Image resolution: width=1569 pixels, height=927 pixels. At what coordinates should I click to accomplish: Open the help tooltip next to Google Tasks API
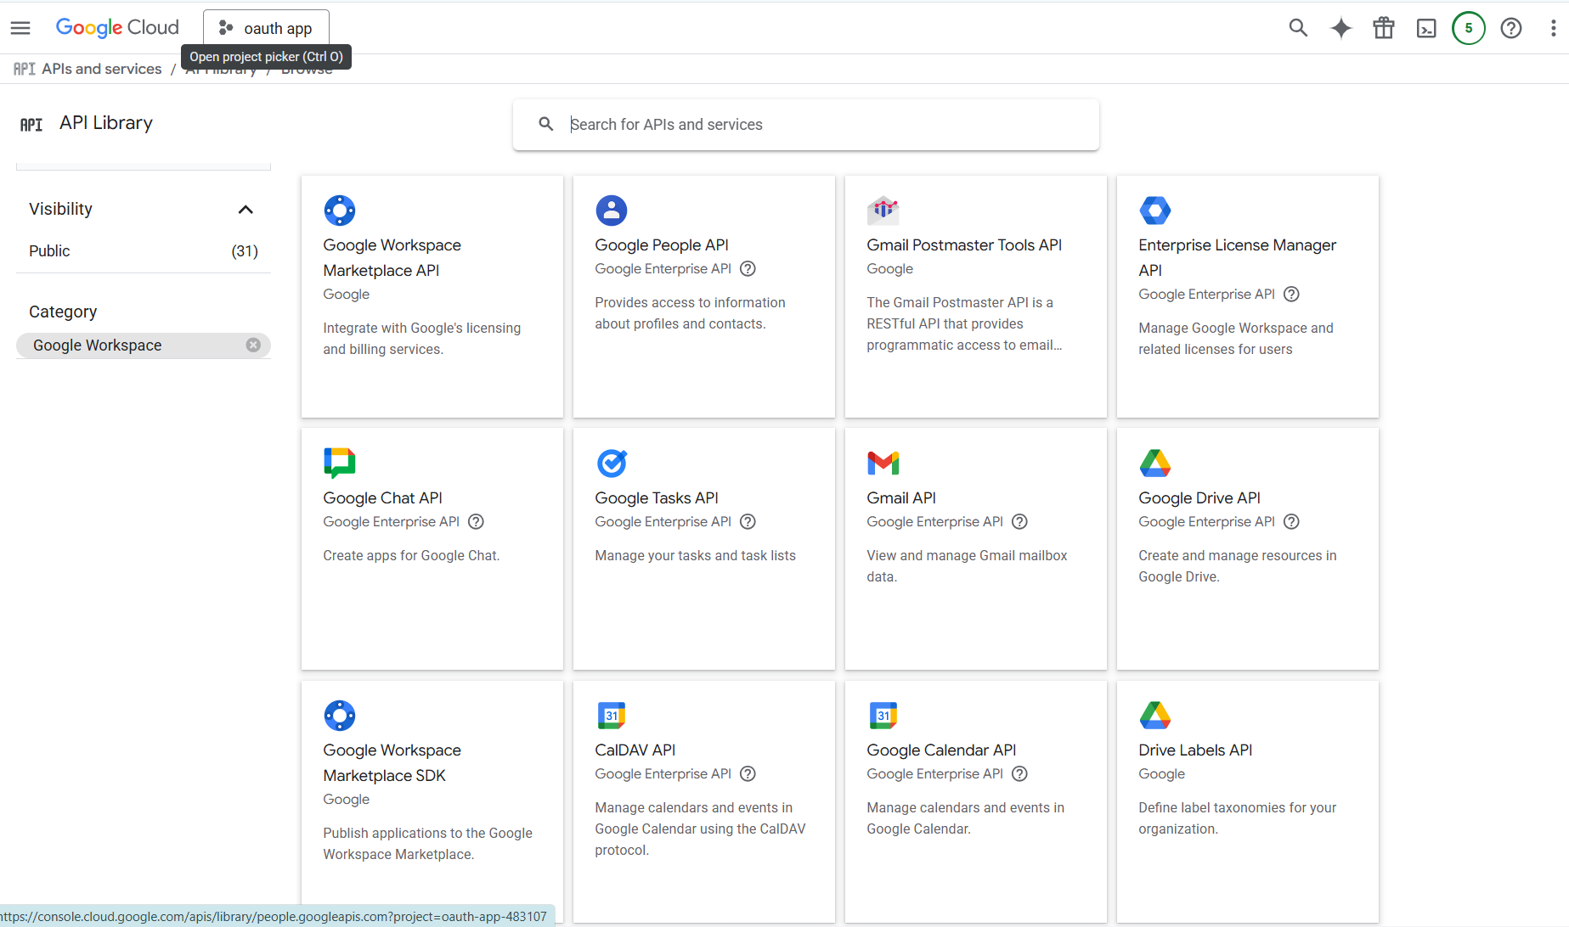coord(748,521)
